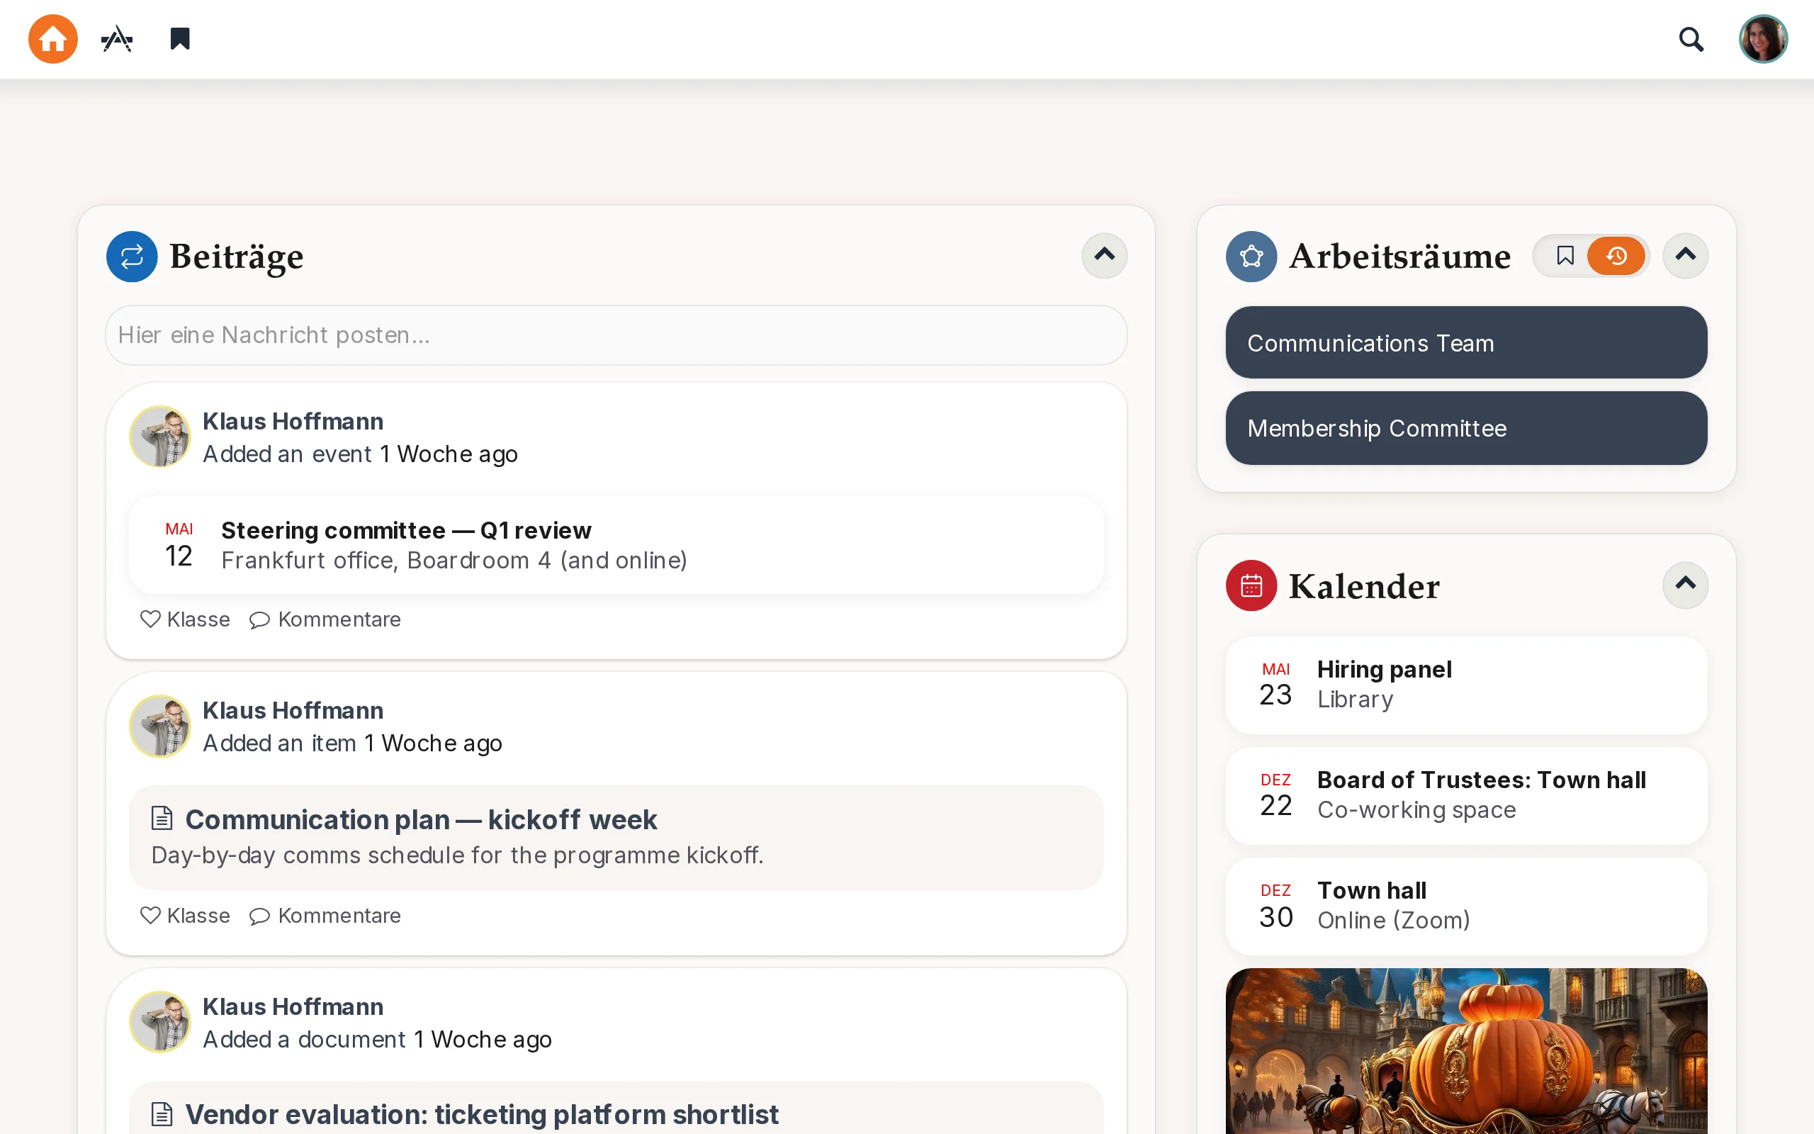Click the Arbeitsräume section icon
The width and height of the screenshot is (1814, 1134).
pos(1251,257)
